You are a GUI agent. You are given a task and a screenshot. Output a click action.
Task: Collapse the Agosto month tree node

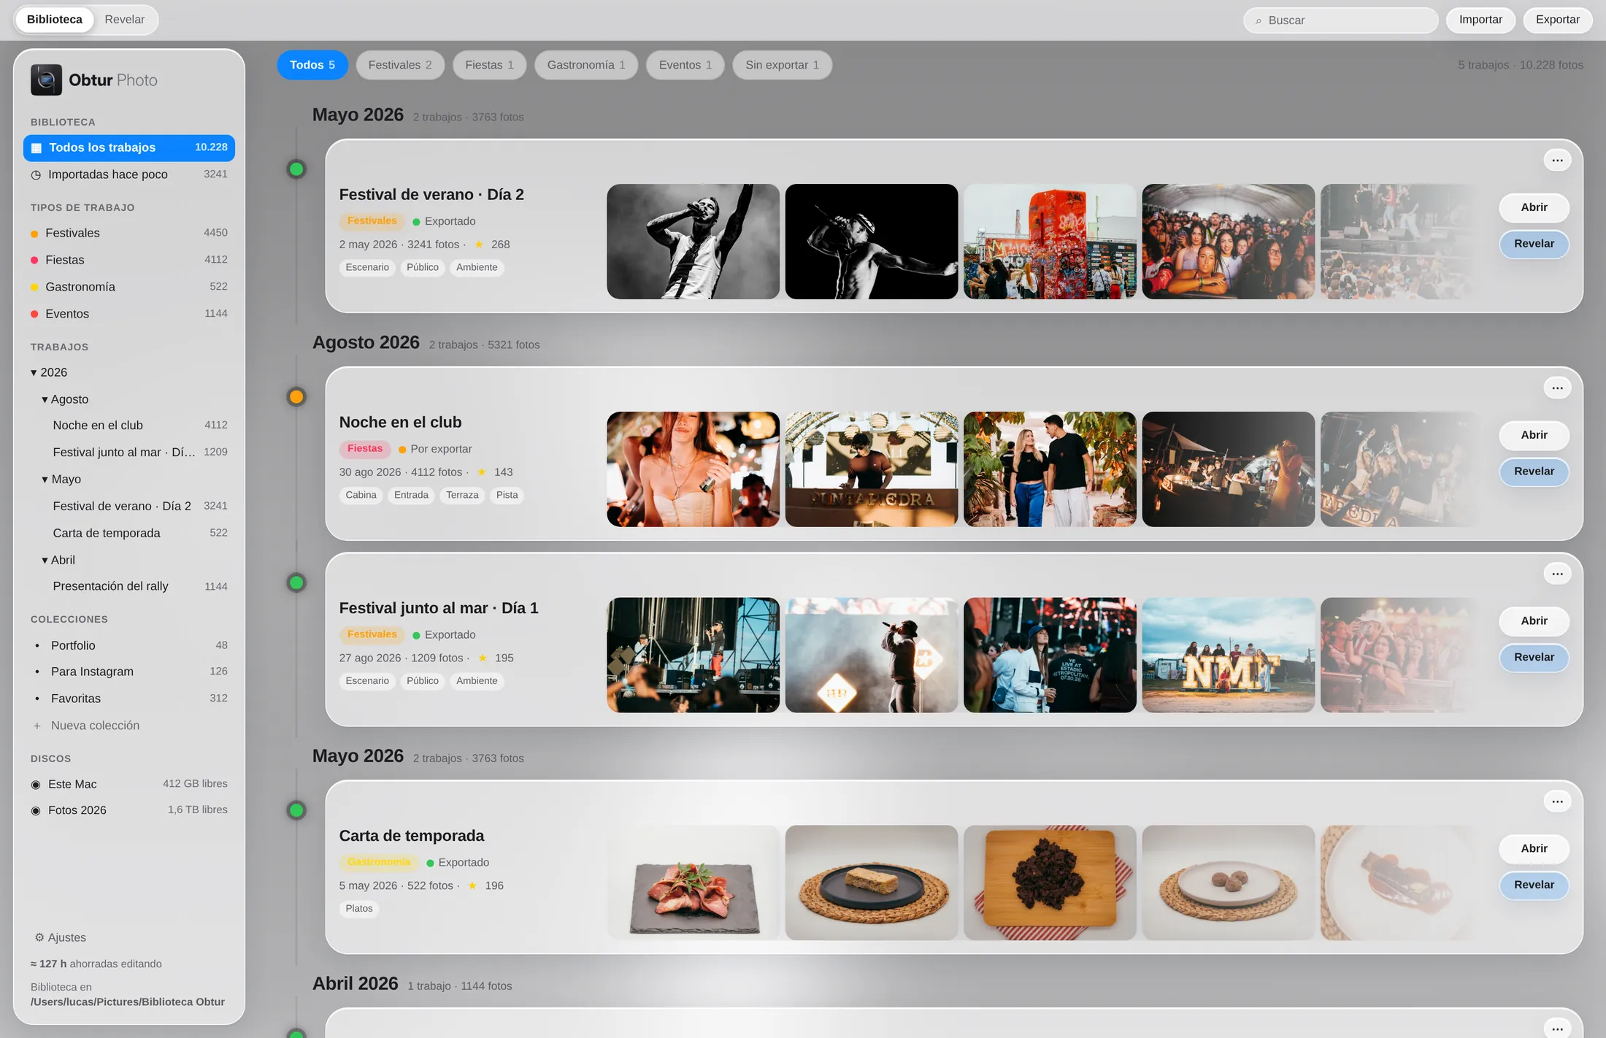tap(45, 400)
